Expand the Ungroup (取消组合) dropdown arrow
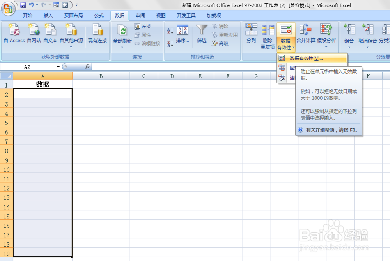The image size is (390, 261). click(368, 47)
